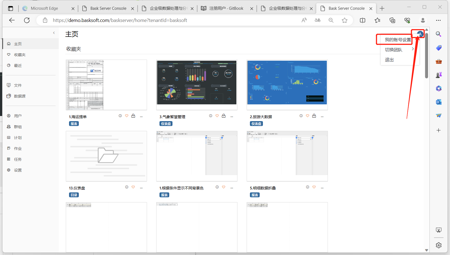This screenshot has height=255, width=450.
Task: Toggle favorite heart for 13.仪表盘
Action: [133, 187]
